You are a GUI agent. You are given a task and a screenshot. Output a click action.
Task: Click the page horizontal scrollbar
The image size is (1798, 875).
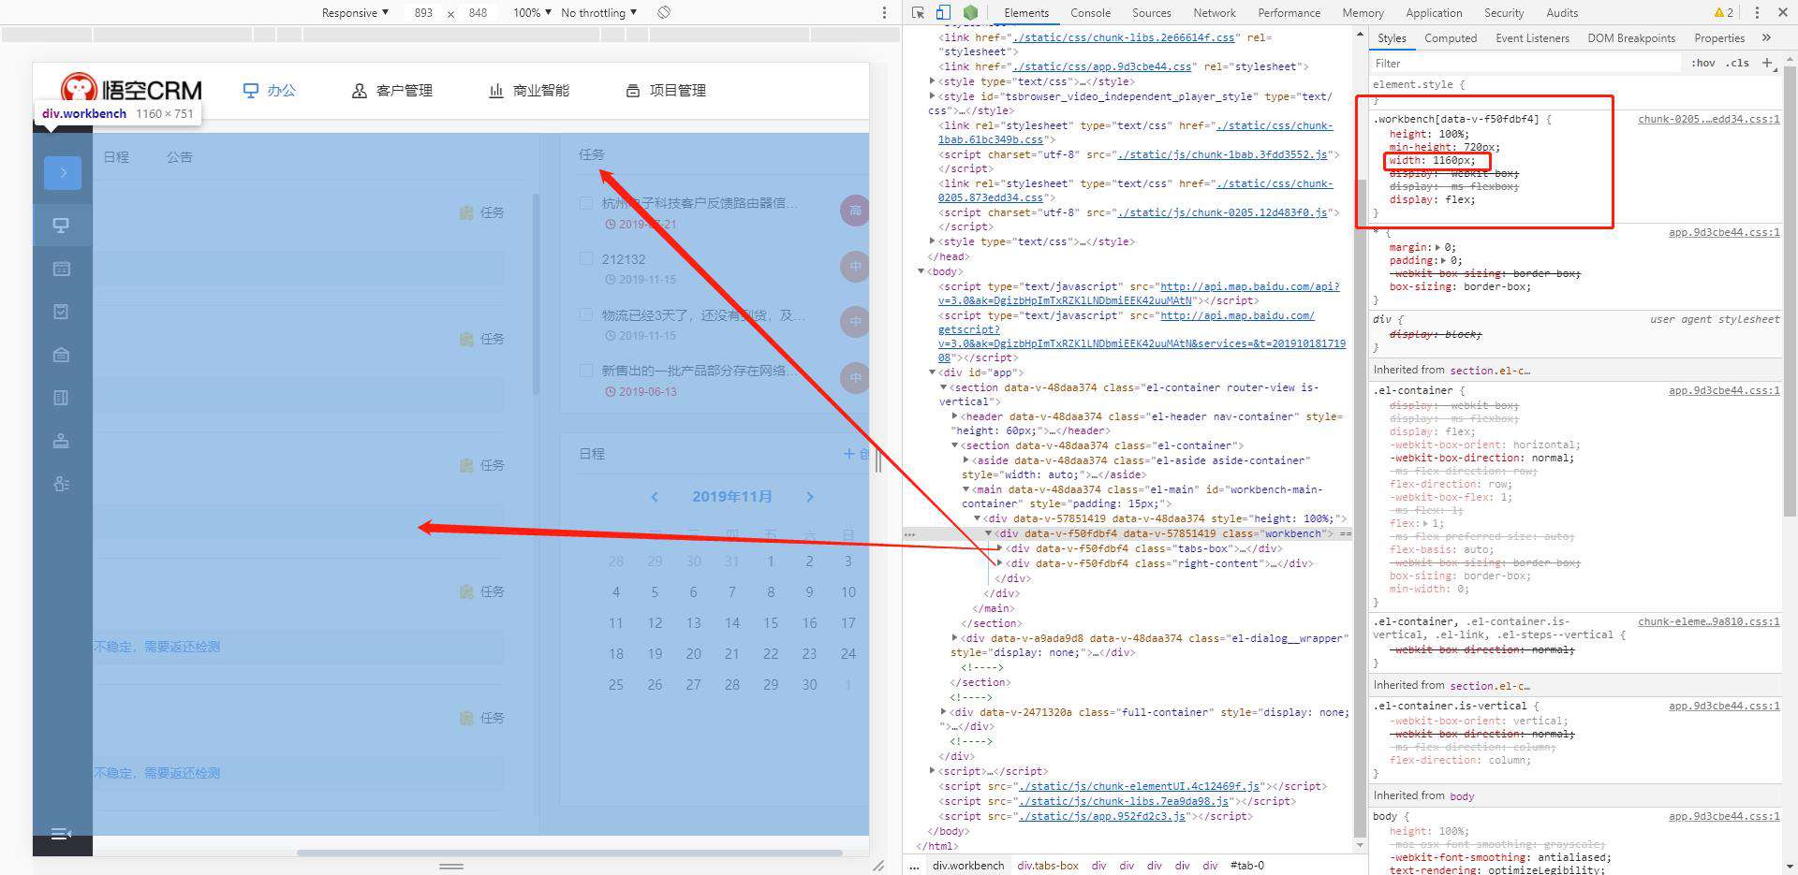(569, 853)
